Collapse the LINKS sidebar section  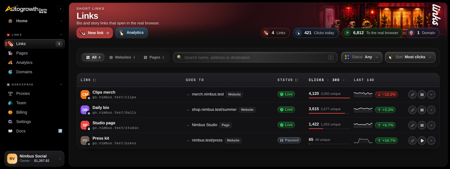pos(61,35)
